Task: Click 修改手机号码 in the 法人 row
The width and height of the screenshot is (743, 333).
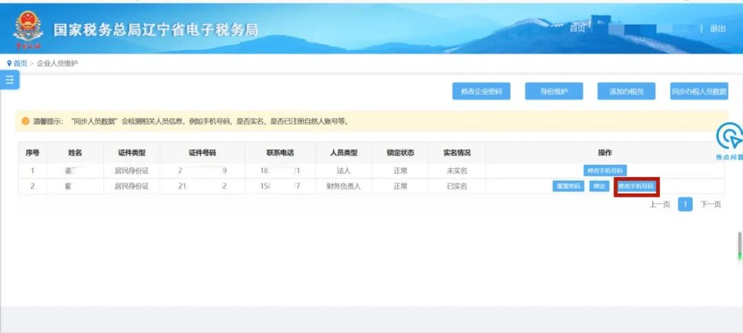Action: click(605, 171)
